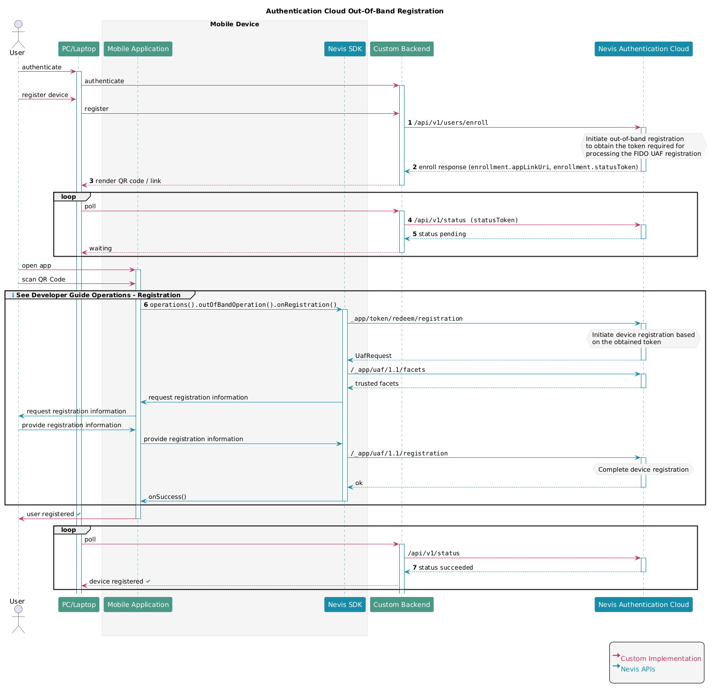Click the authenticate message leaving User
713x692 pixels.
pos(42,67)
